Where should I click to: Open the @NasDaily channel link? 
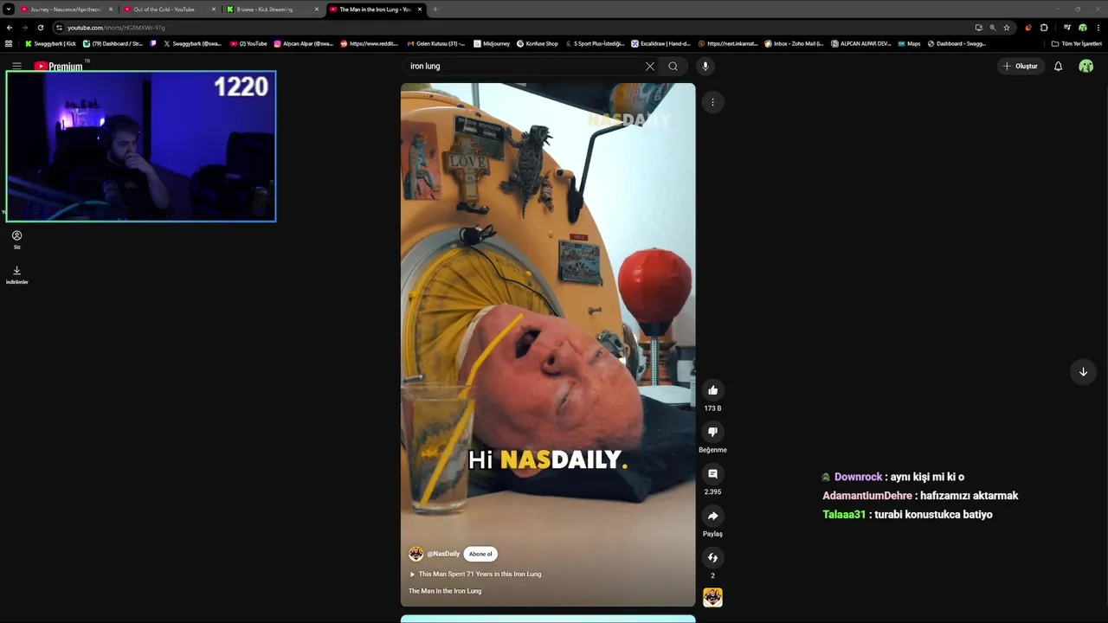click(443, 554)
